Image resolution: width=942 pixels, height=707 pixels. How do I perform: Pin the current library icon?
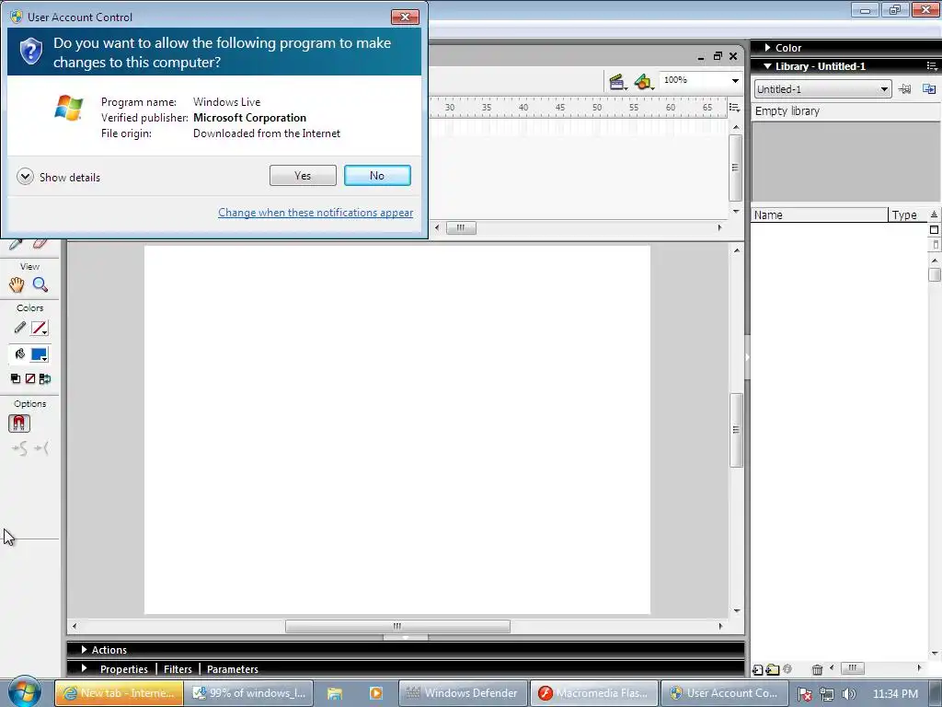pos(905,89)
